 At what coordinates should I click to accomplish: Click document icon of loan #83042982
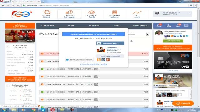point(96,69)
